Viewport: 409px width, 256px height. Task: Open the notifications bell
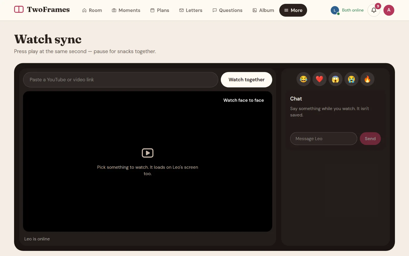pos(374,10)
